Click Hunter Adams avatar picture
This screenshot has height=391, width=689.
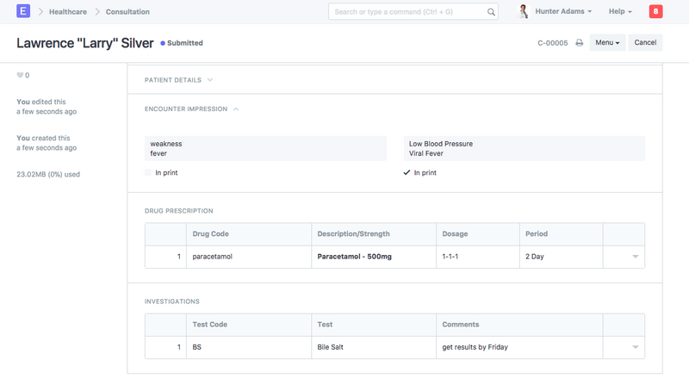pyautogui.click(x=523, y=12)
